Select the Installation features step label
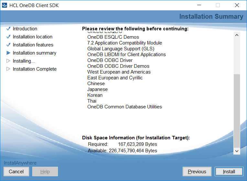 coord(33,45)
